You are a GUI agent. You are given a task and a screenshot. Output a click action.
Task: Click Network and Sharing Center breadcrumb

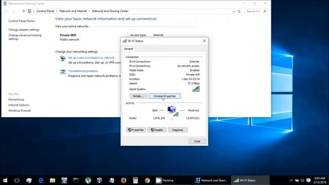tap(110, 11)
